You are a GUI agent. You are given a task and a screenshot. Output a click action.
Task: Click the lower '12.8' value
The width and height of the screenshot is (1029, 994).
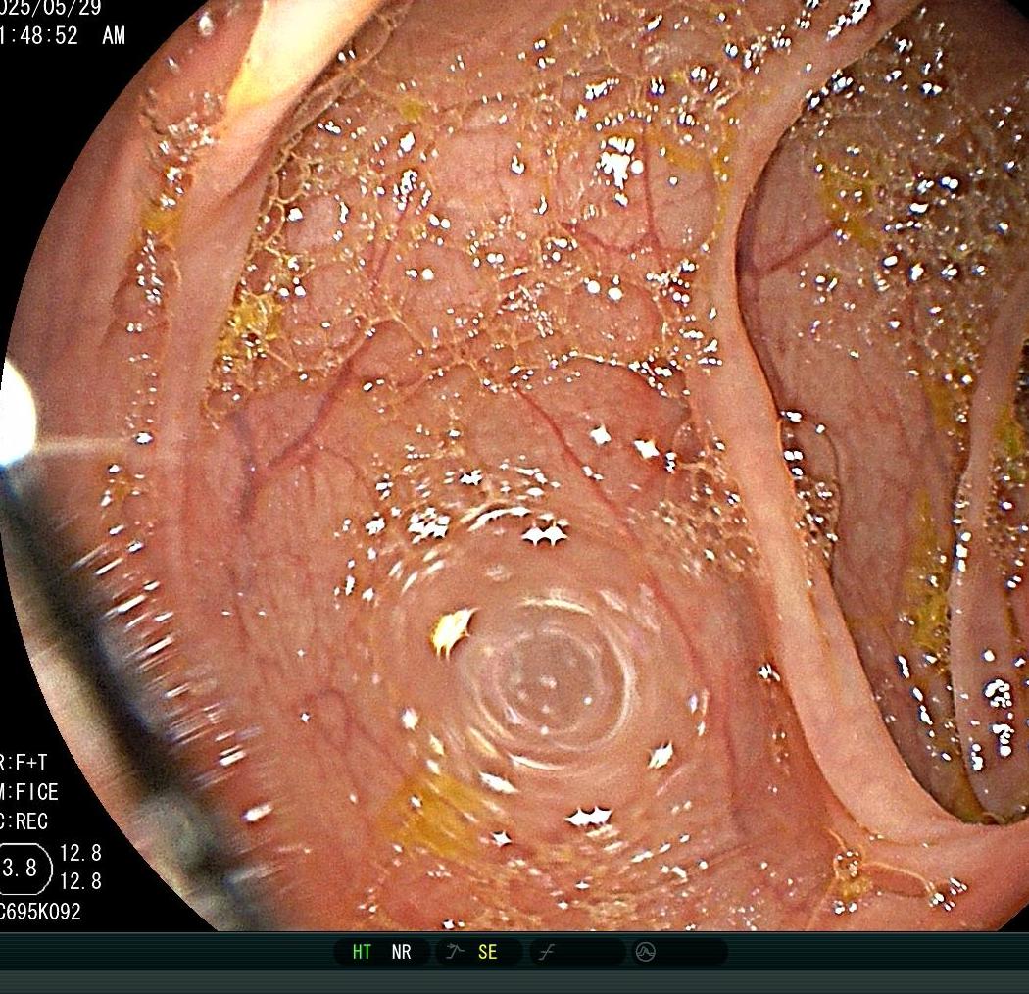(80, 880)
